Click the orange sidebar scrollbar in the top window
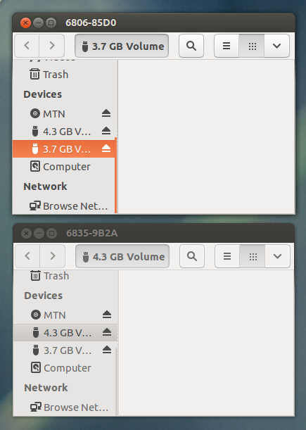This screenshot has height=430, width=306. 115,175
